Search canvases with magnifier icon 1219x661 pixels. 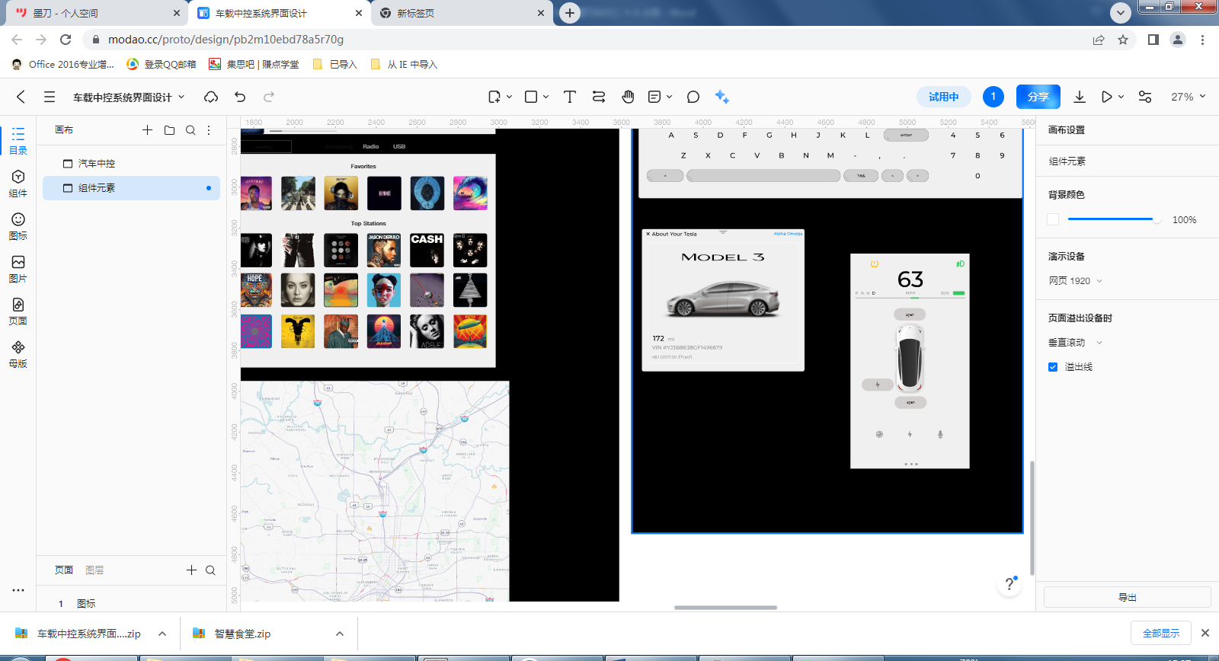[190, 130]
